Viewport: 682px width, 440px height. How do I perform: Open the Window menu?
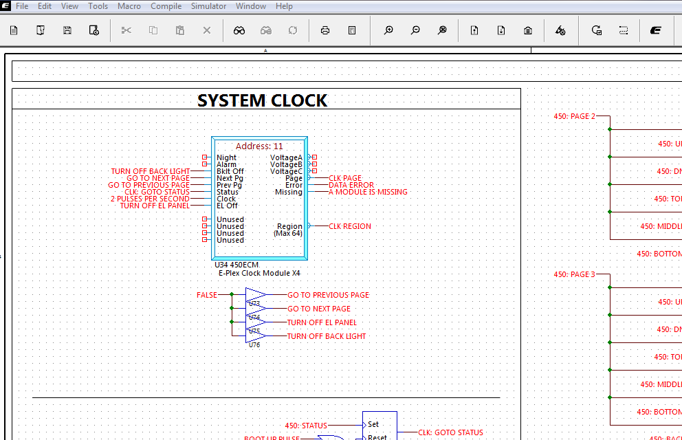250,5
